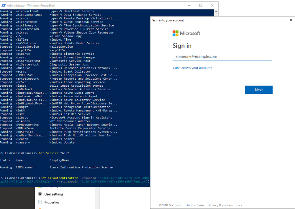Screen dimensions: 295x209
Task: Click the "vmicrdv" service name
Action: click(22, 18)
